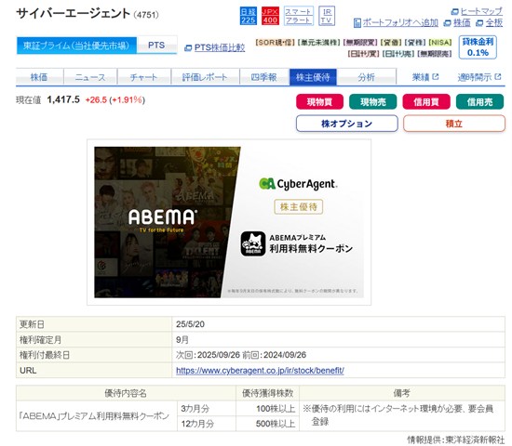
Task: Click the JPX400 index badge
Action: [270, 16]
